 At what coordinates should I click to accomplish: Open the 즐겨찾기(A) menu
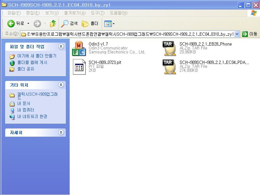click(x=75, y=13)
